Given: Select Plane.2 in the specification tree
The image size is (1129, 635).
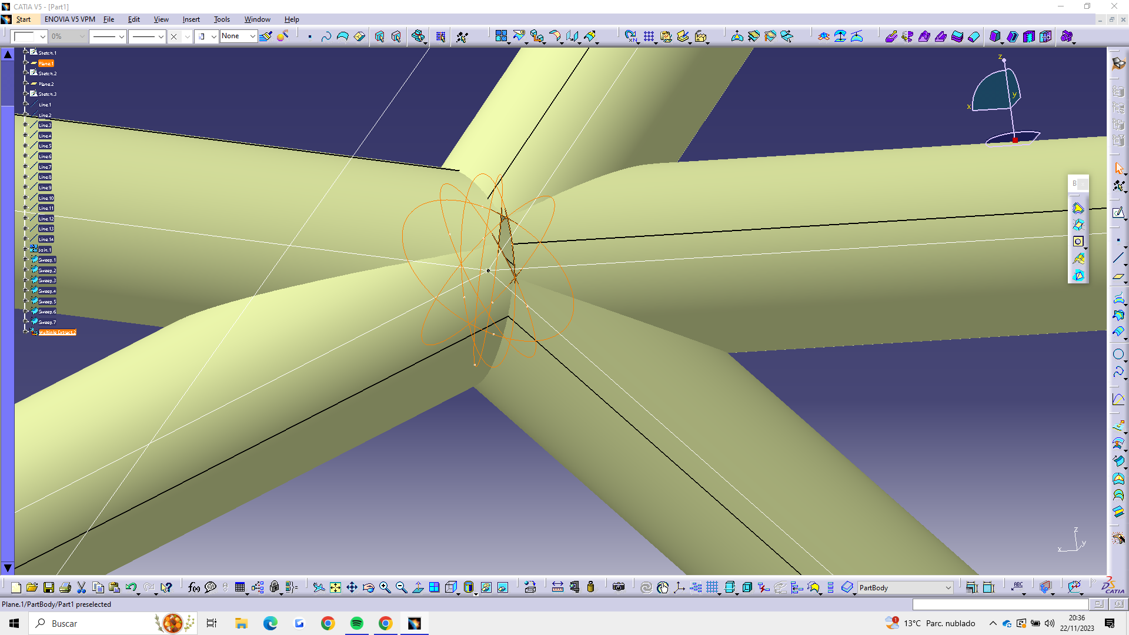Looking at the screenshot, I should pyautogui.click(x=46, y=84).
